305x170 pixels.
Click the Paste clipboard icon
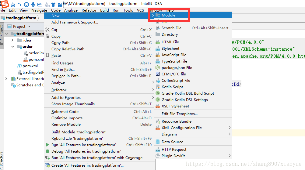pos(47,55)
